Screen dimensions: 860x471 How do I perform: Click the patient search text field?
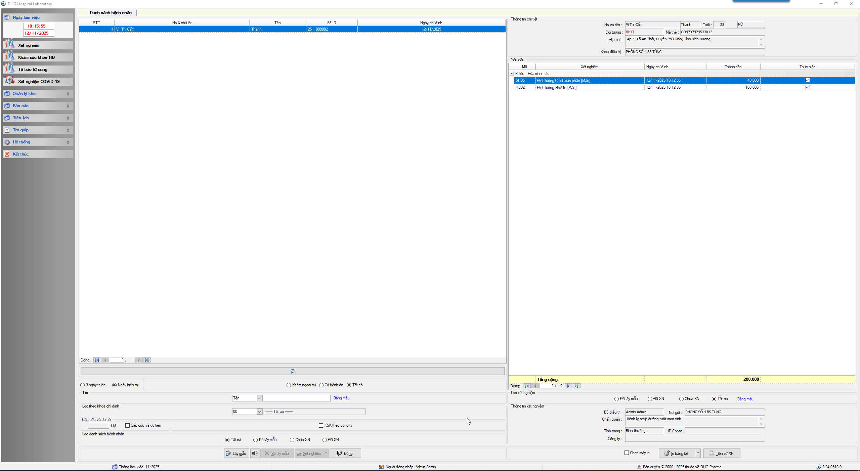tap(296, 398)
